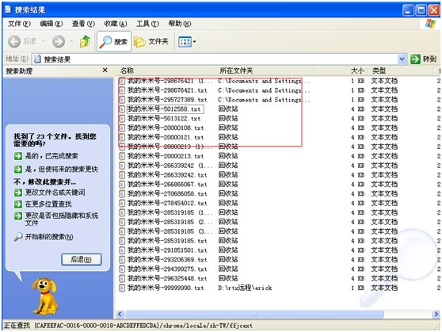The height and width of the screenshot is (332, 442).
Task: Select file 我的米米号-296325448.txt
Action: point(167,279)
